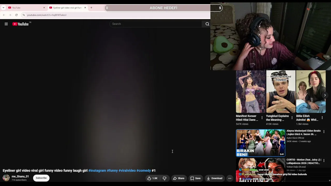Open the CORTIS - Motion video title

304,161
